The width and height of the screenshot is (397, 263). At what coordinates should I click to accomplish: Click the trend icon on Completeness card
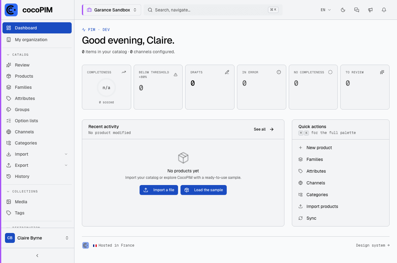(x=124, y=72)
